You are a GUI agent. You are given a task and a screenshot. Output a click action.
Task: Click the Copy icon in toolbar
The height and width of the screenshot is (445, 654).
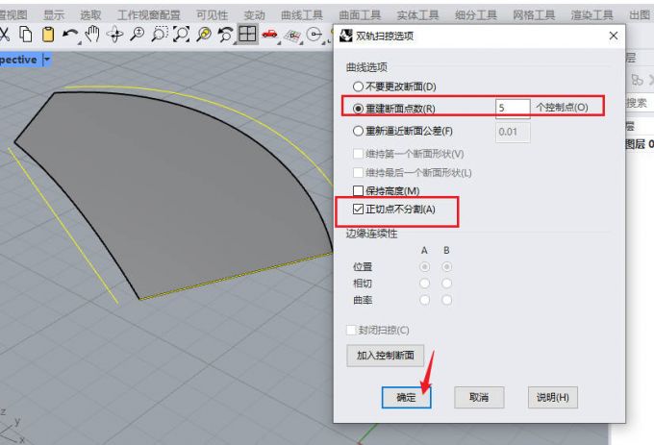[x=26, y=35]
